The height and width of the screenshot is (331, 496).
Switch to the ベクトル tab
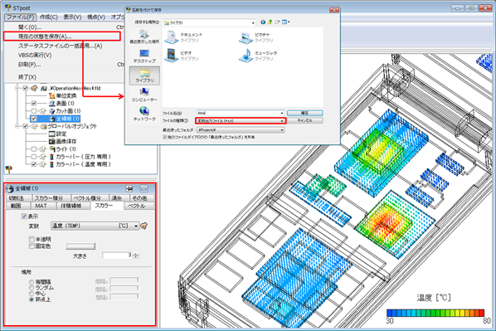(x=136, y=206)
